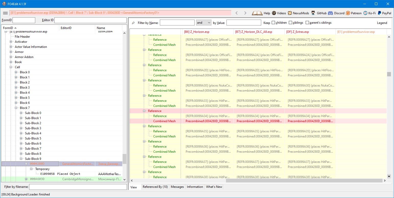394x198 pixels.
Task: Open the hamburger main menu icon
Action: click(x=5, y=13)
